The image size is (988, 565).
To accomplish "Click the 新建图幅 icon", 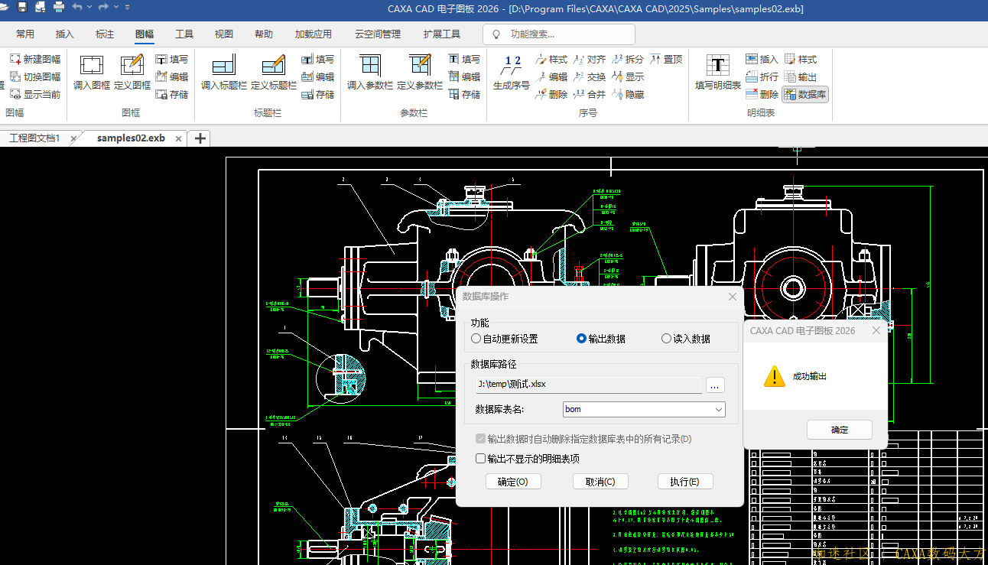I will click(35, 59).
